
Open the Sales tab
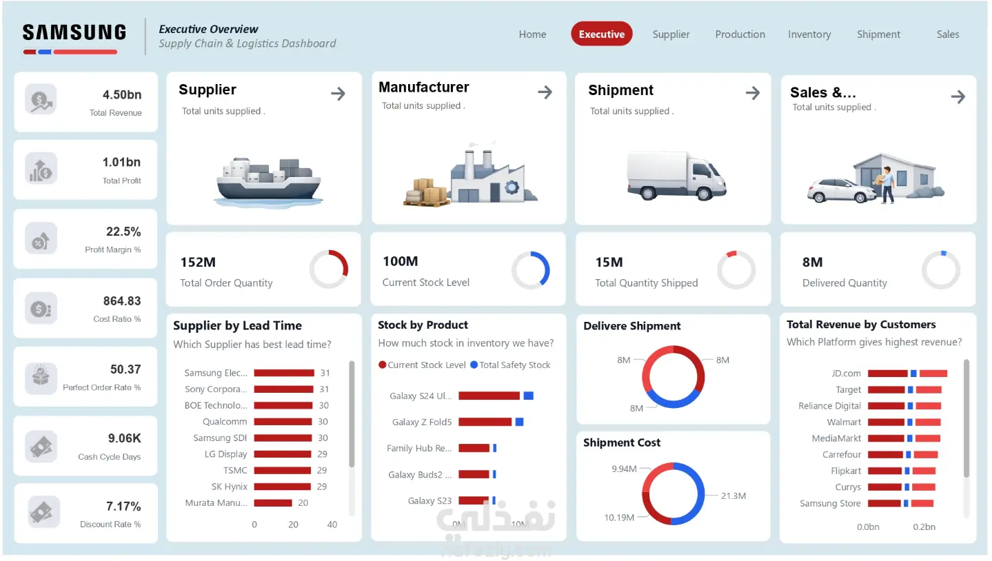pyautogui.click(x=948, y=34)
